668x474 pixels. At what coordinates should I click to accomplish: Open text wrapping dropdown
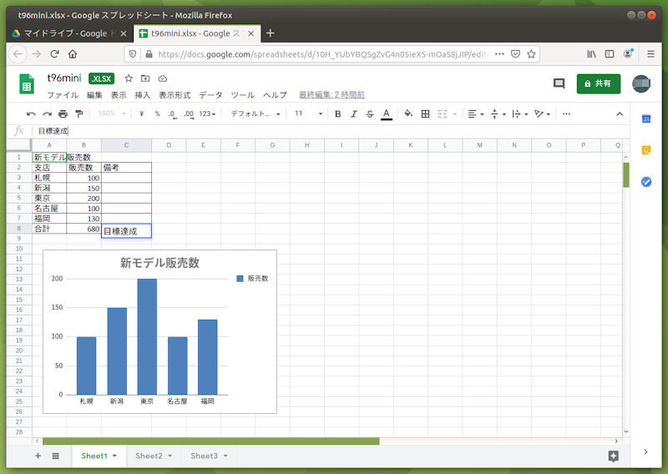[x=519, y=113]
